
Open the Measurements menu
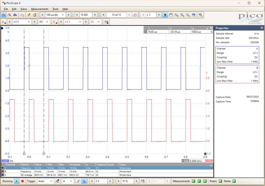[40, 9]
